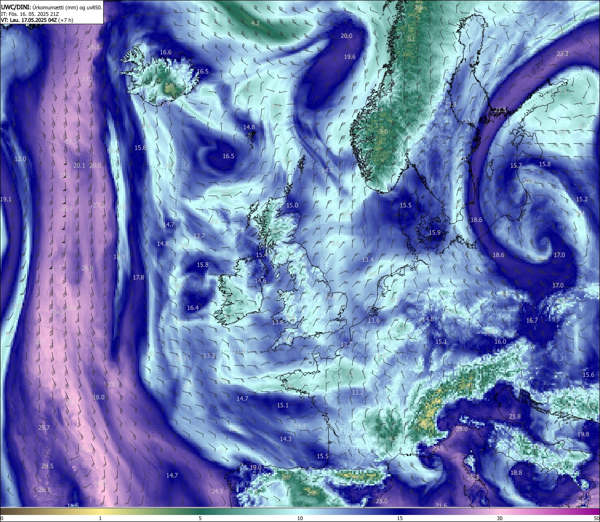Click the colour scale tick label 10
The image size is (600, 522).
point(300,518)
